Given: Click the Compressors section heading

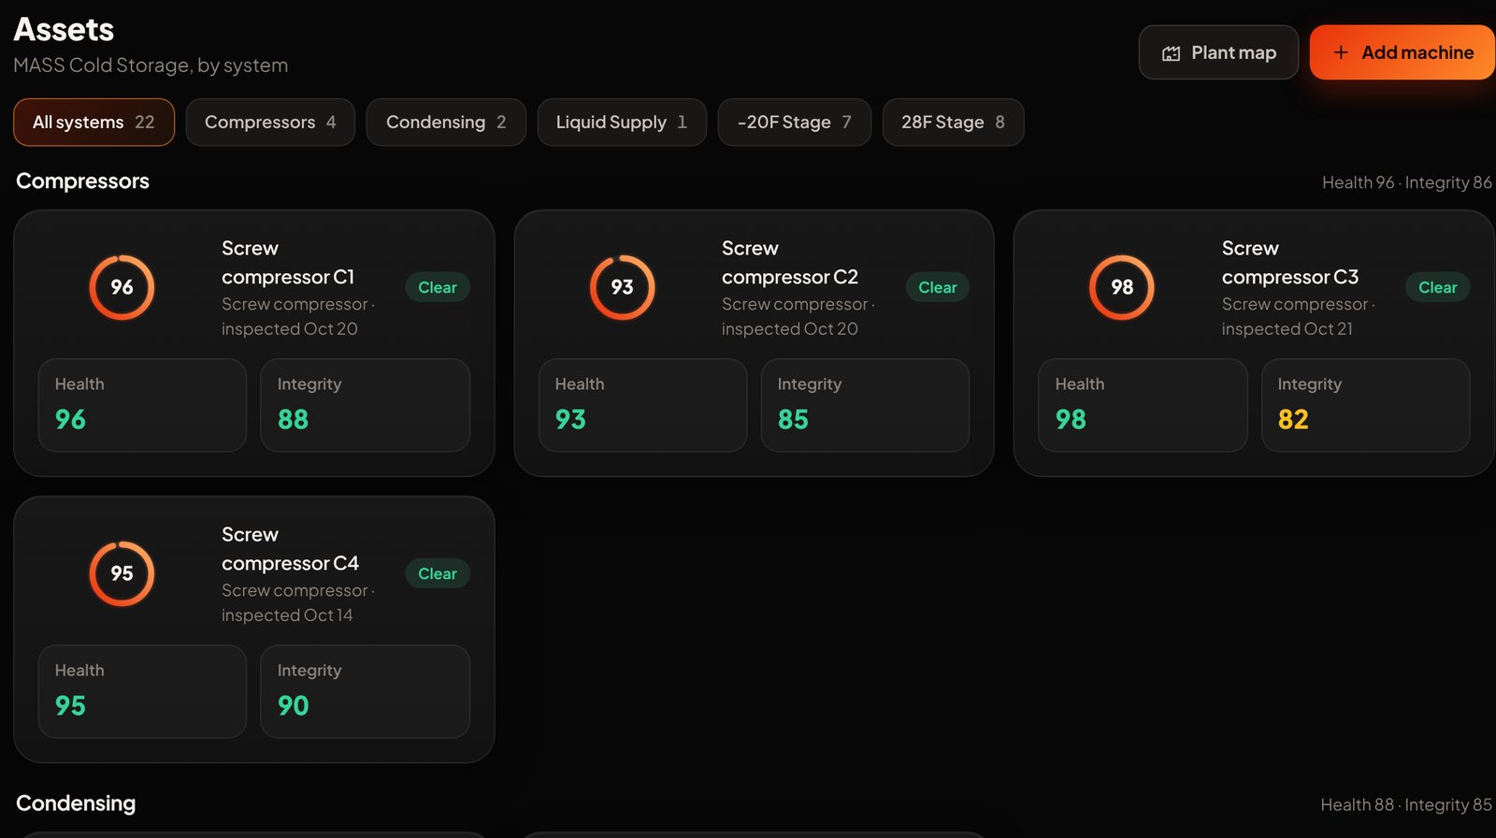Looking at the screenshot, I should 82,181.
